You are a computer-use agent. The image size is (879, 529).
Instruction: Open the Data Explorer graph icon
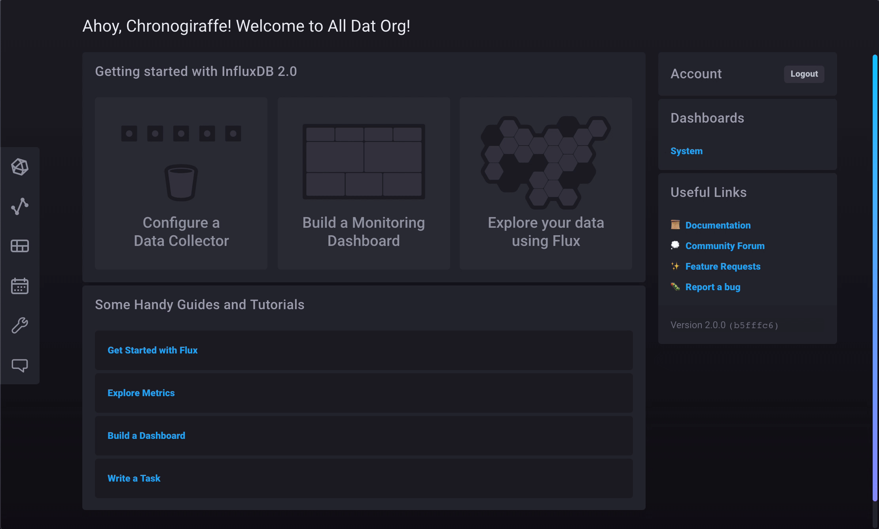[20, 206]
